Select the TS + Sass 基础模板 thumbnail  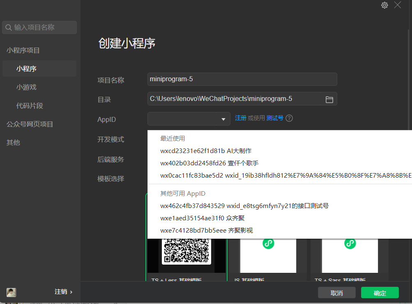point(350,255)
